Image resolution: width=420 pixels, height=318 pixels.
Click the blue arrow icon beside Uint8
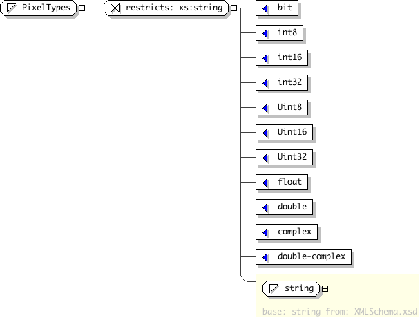coord(265,109)
